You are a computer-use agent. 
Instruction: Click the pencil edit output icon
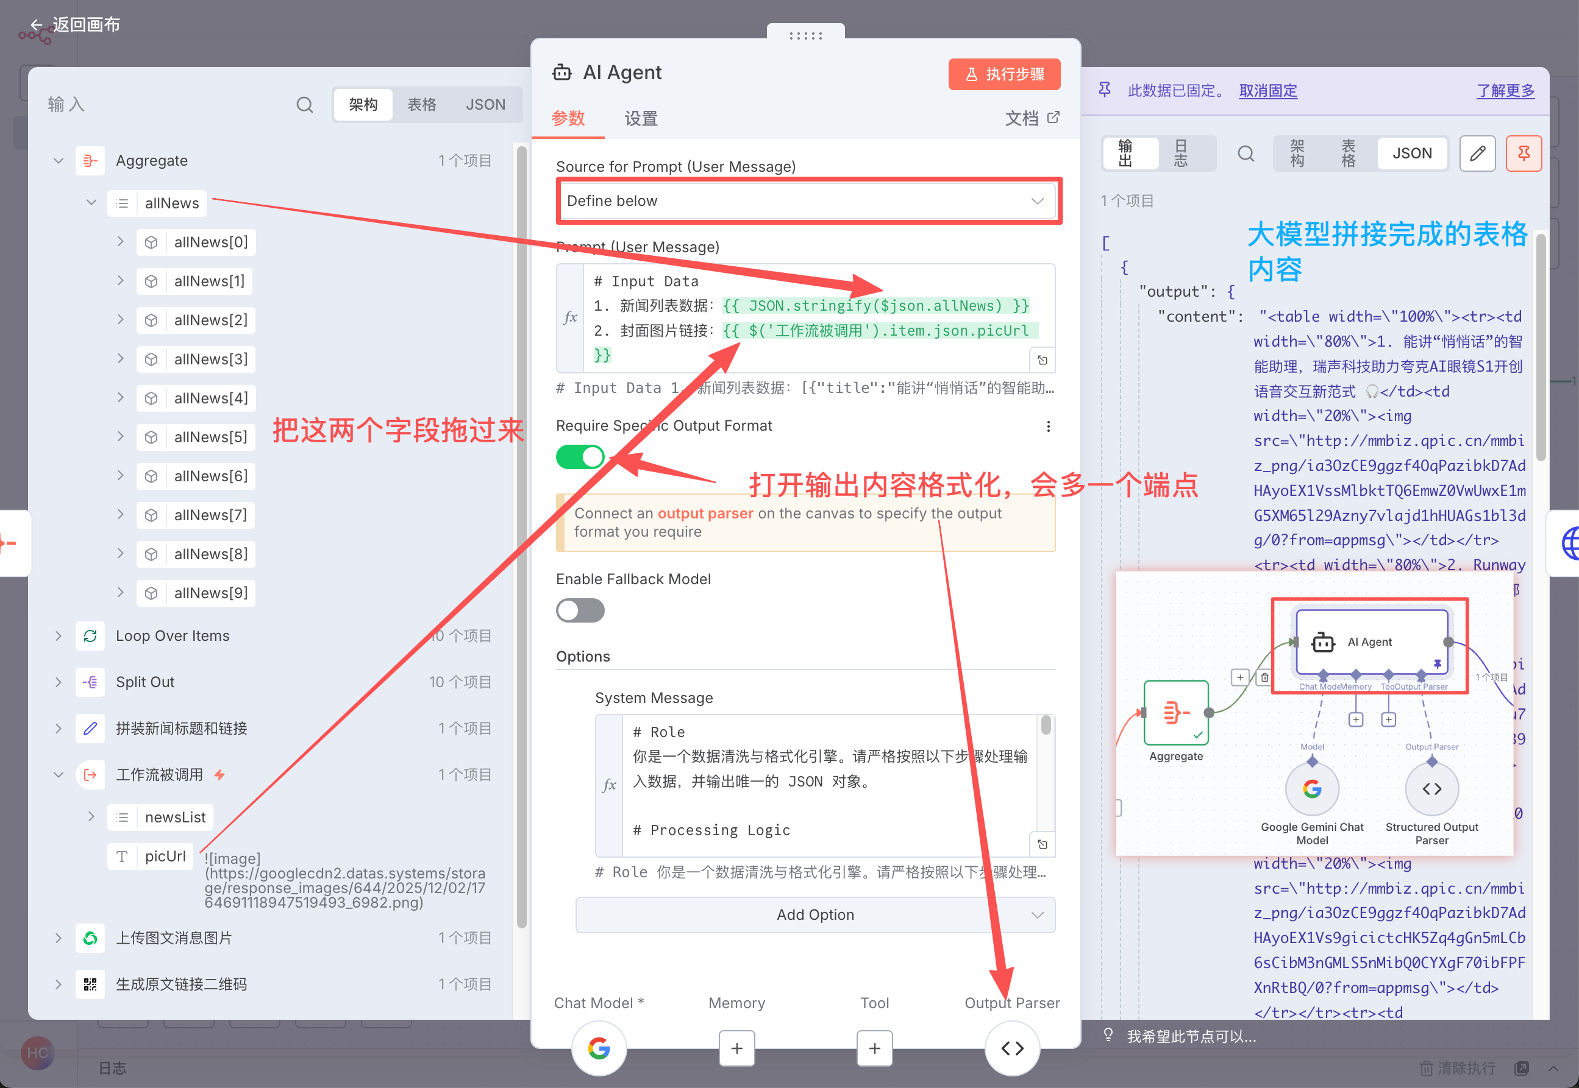(1477, 154)
